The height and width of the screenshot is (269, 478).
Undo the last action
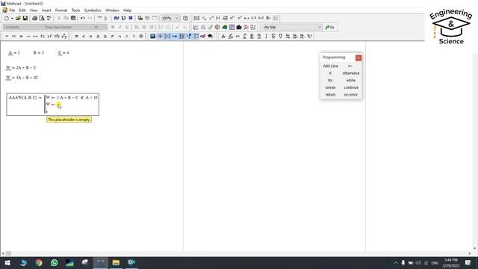pyautogui.click(x=83, y=18)
